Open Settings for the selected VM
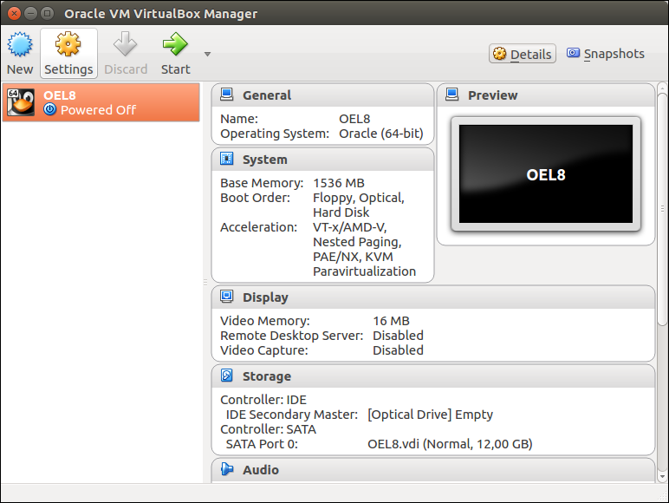The width and height of the screenshot is (669, 503). tap(68, 54)
